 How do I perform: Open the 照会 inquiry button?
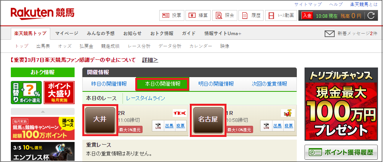click(x=225, y=15)
